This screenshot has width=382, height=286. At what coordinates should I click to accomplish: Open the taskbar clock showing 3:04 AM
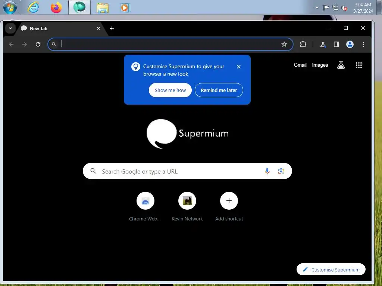[363, 8]
